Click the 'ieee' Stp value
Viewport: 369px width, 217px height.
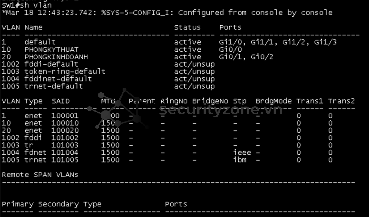(x=242, y=153)
